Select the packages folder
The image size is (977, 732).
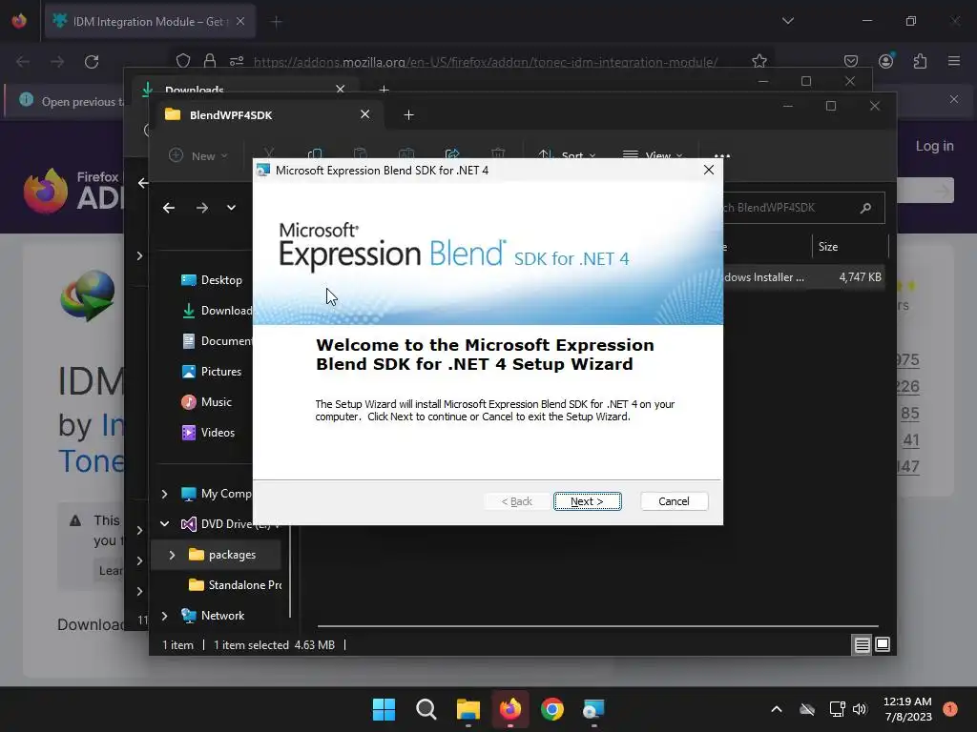click(x=221, y=555)
